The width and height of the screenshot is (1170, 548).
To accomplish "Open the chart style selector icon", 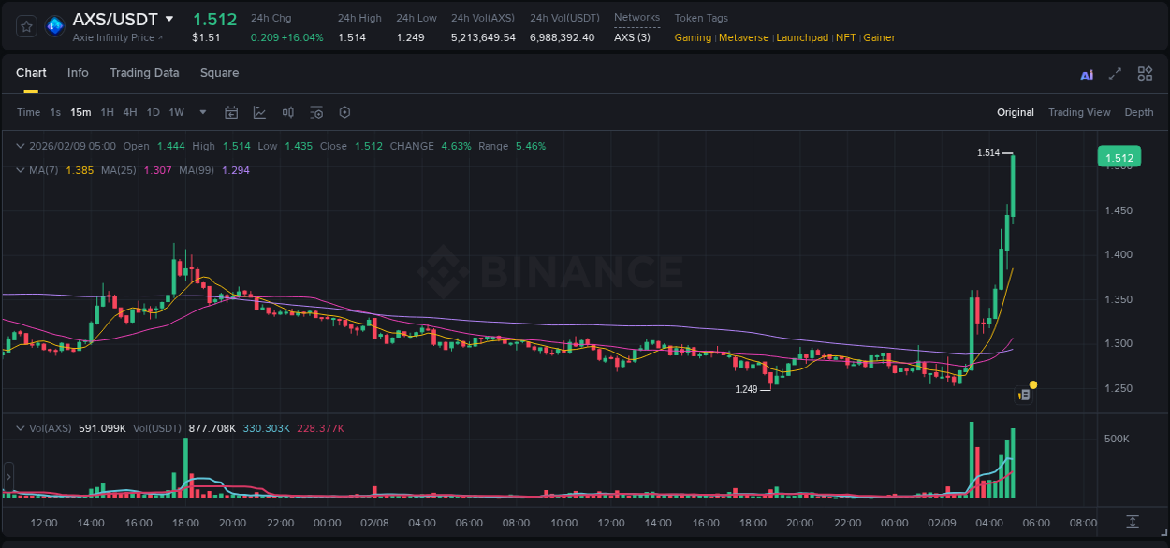I will (x=259, y=112).
